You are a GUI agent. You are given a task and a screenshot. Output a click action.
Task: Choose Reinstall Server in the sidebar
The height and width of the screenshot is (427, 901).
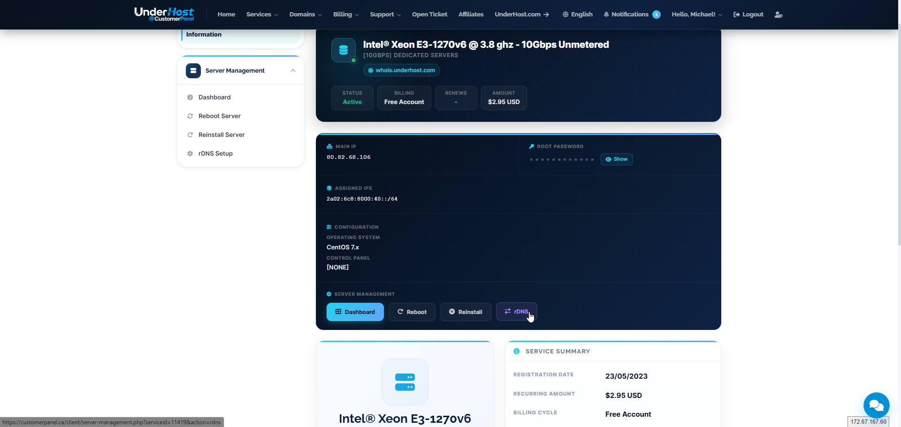tap(241, 135)
